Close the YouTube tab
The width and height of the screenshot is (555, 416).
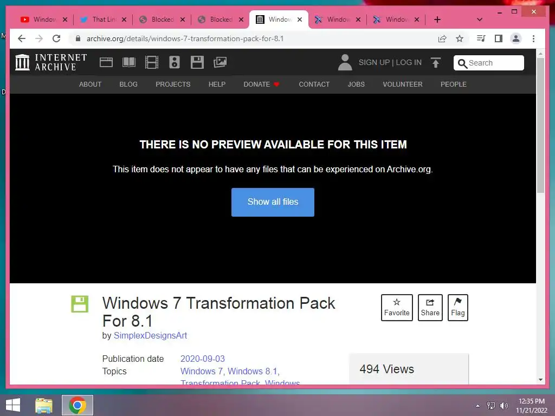click(65, 19)
